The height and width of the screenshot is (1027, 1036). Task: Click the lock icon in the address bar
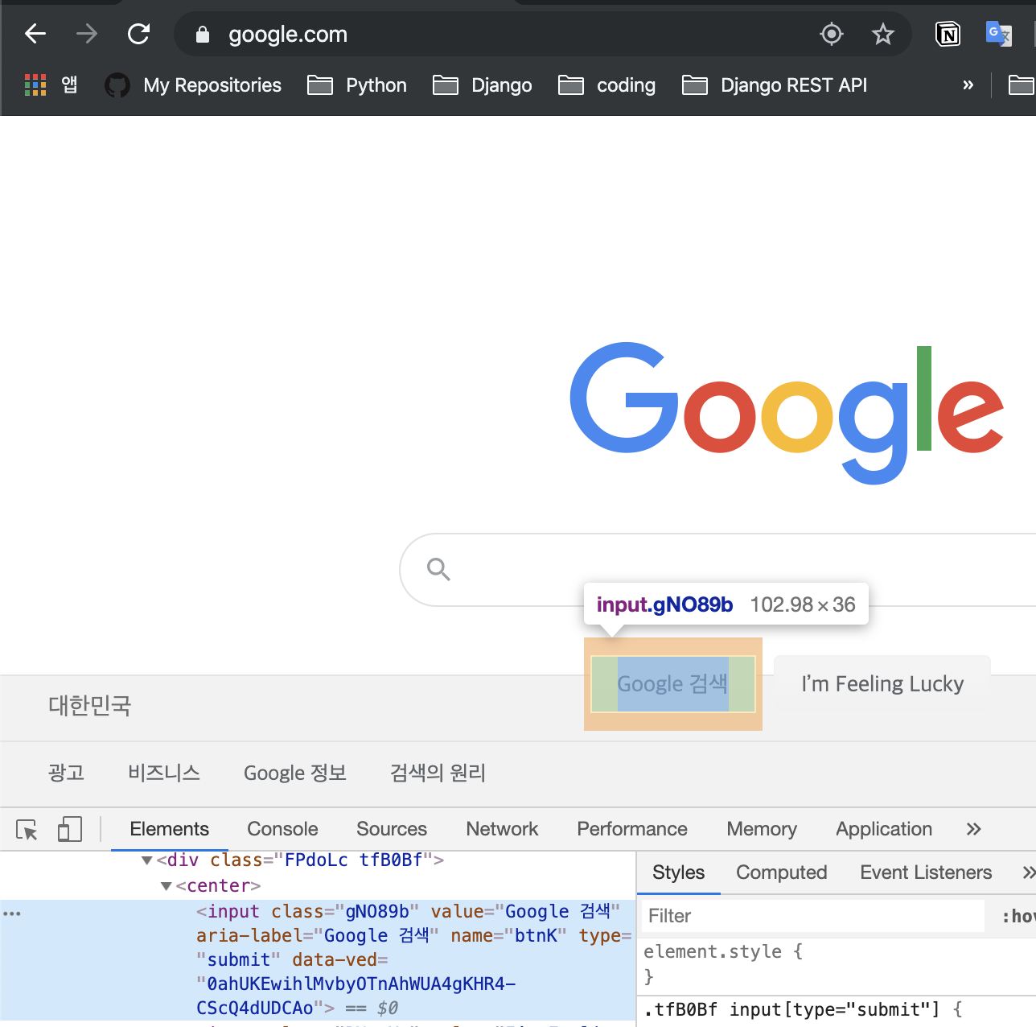tap(203, 35)
